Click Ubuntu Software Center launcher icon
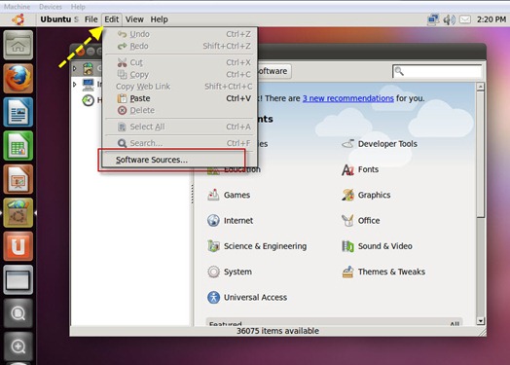Screen dimensions: 510x365 18,212
